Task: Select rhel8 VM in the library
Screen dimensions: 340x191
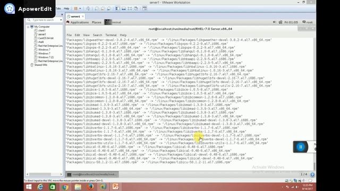Action: [41, 42]
